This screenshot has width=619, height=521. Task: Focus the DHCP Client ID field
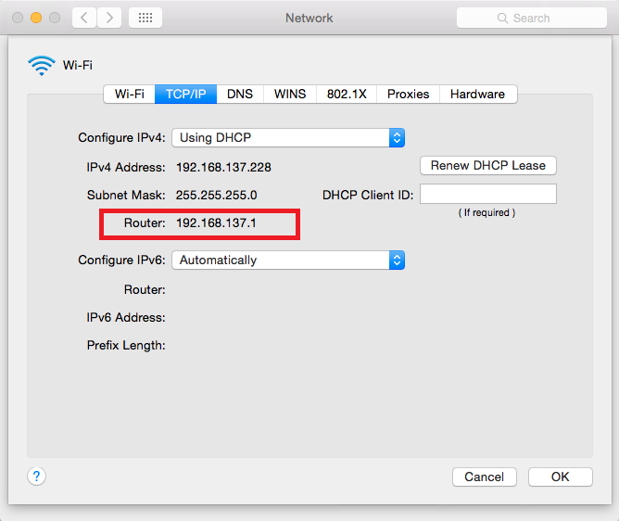tap(488, 194)
